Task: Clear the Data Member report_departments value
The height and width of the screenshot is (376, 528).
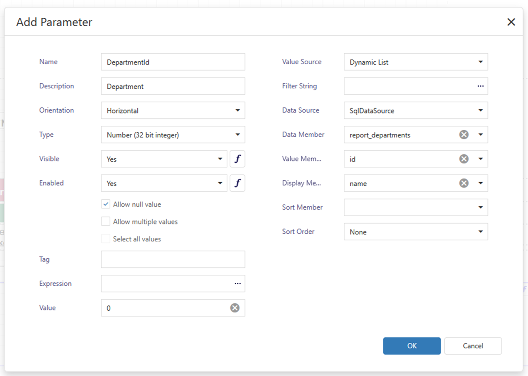Action: click(x=464, y=135)
